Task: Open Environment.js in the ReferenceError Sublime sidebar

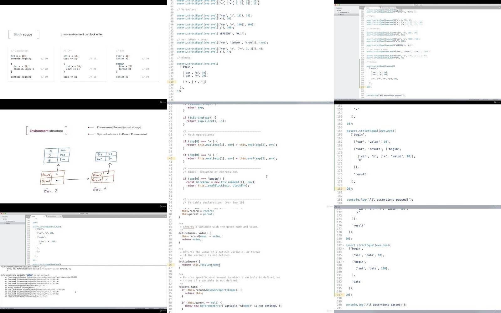Action: pos(10,221)
